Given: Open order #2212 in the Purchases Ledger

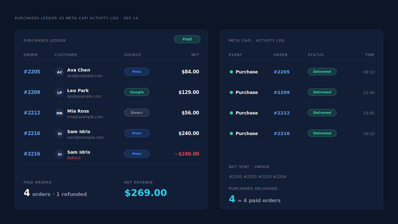Looking at the screenshot, I should coord(32,113).
